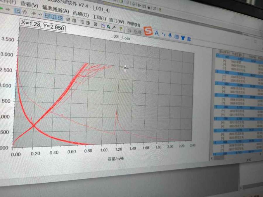Collapse cycle 002 row in data tree
The width and height of the screenshot is (263, 197).
click(217, 72)
